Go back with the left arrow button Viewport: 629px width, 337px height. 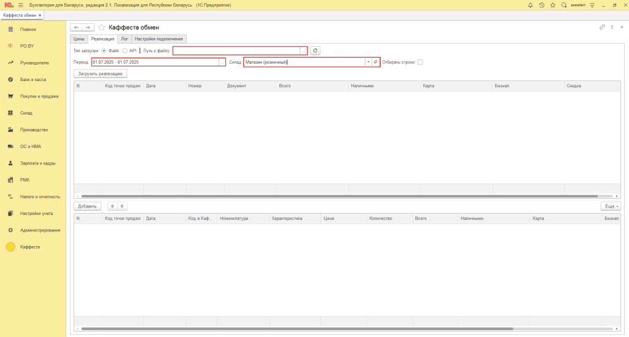(76, 27)
